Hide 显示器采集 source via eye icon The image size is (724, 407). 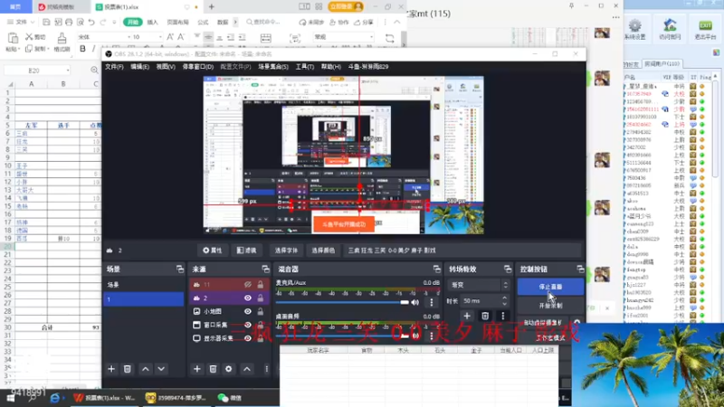point(248,338)
